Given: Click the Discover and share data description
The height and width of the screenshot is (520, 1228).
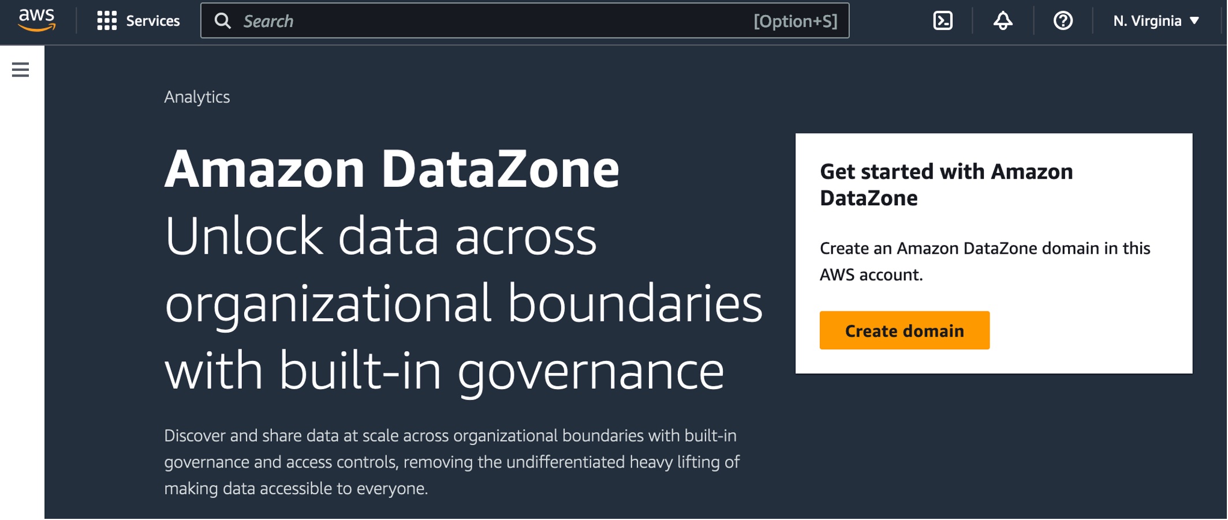Looking at the screenshot, I should point(451,462).
